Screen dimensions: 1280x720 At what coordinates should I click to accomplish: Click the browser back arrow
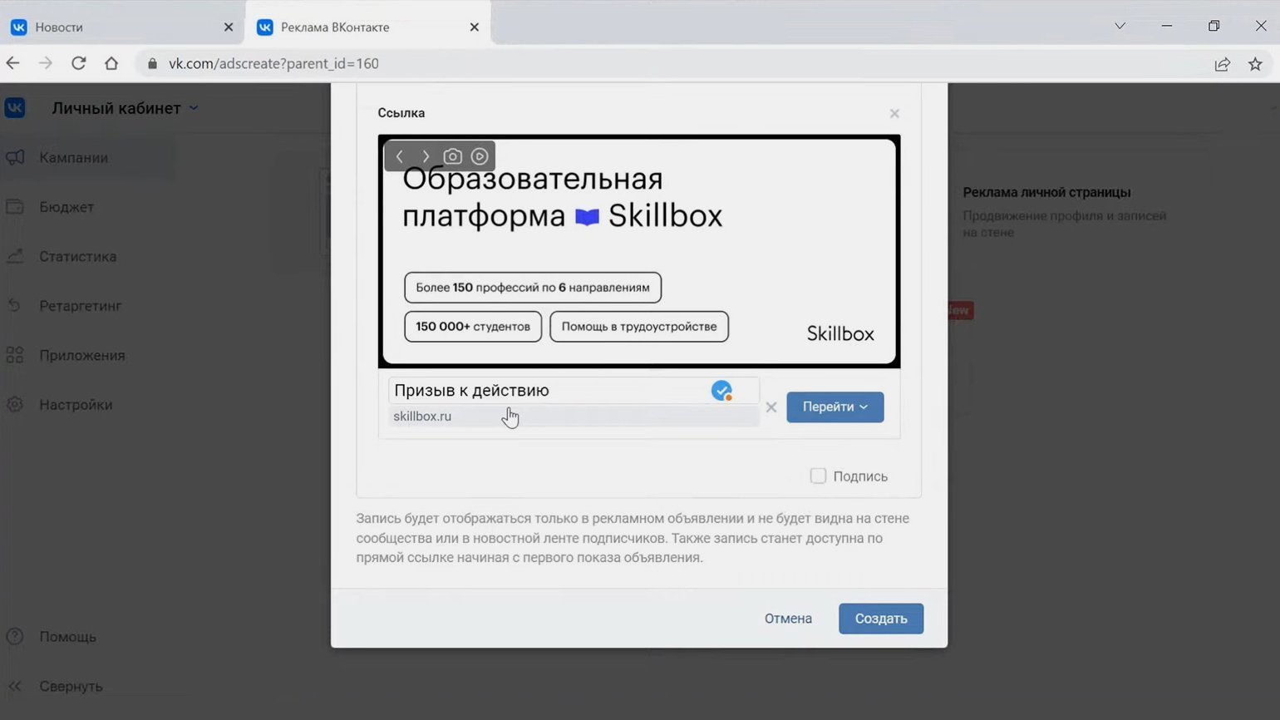point(12,63)
